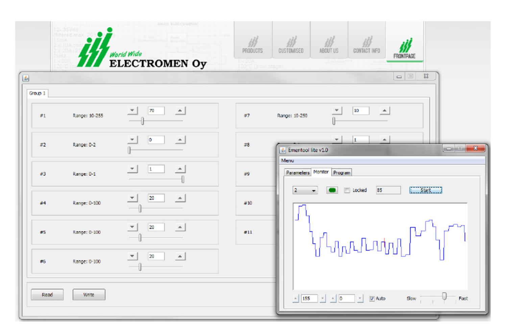Disable the Auto checkbox
Screen dimensions: 507x333
(x=372, y=299)
